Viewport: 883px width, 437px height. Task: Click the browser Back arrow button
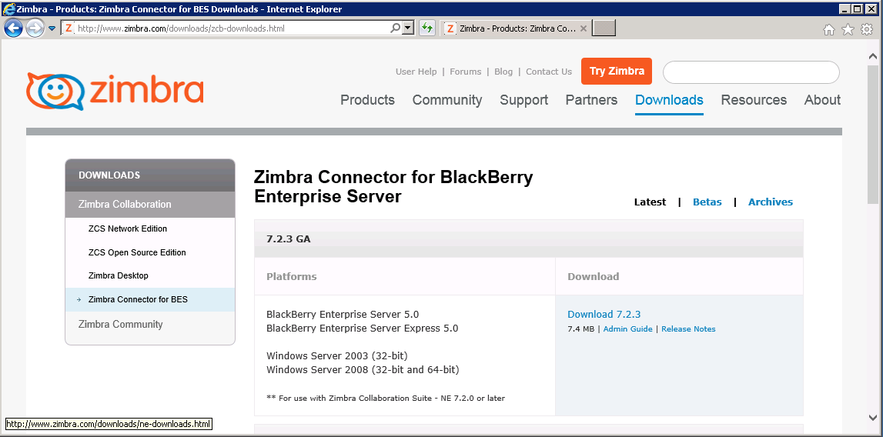[14, 28]
